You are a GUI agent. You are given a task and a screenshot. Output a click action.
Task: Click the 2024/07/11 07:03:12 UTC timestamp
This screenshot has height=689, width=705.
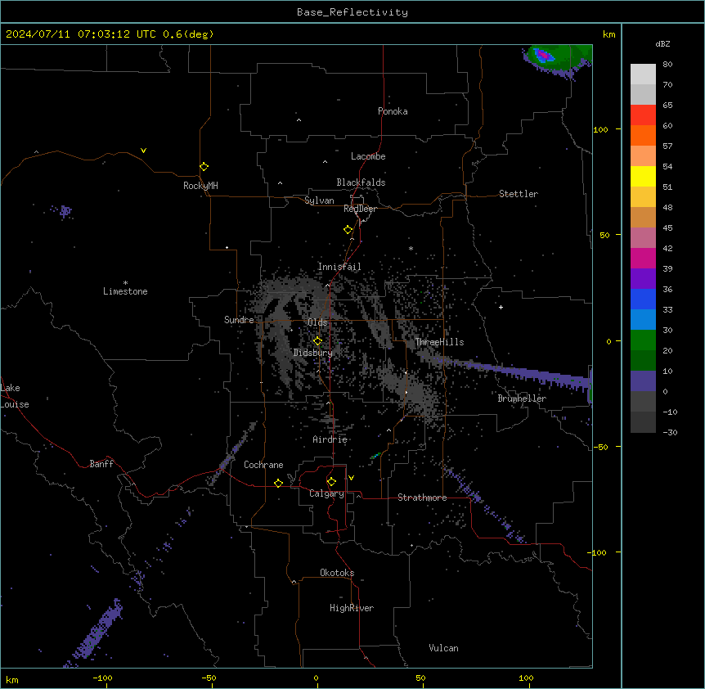[80, 34]
